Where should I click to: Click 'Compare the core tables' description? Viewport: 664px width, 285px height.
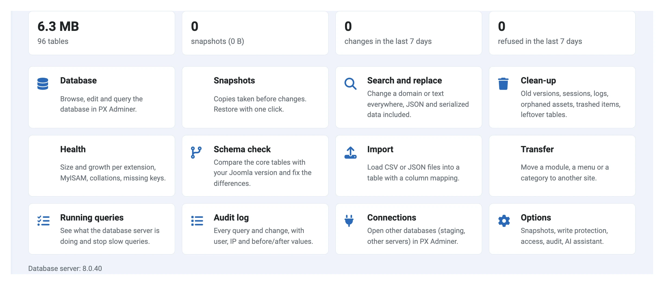[263, 173]
